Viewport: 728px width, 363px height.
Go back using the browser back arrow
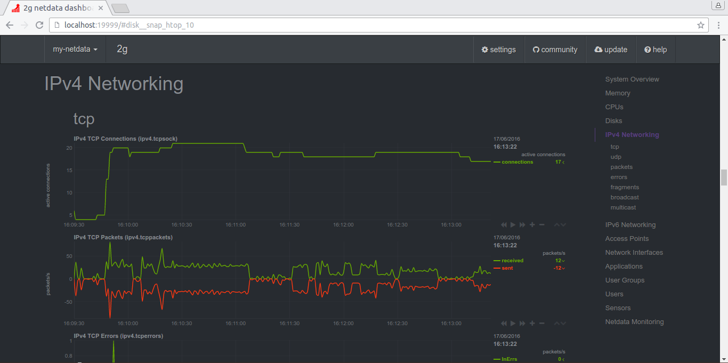click(x=10, y=25)
